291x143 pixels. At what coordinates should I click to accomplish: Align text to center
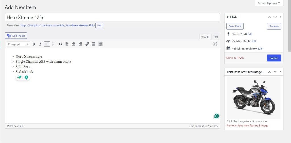pyautogui.click(x=74, y=44)
